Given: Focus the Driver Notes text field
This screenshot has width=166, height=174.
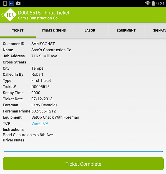Looking at the screenshot, I should (83, 148).
